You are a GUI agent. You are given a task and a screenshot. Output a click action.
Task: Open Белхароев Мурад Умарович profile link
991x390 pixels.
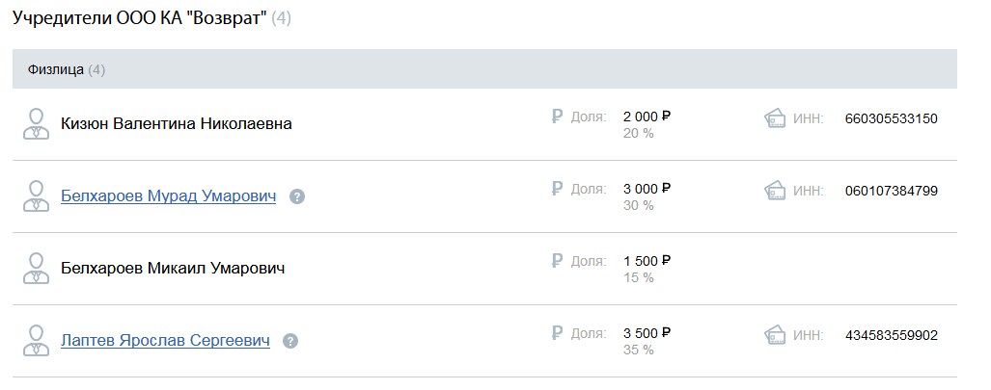click(168, 196)
